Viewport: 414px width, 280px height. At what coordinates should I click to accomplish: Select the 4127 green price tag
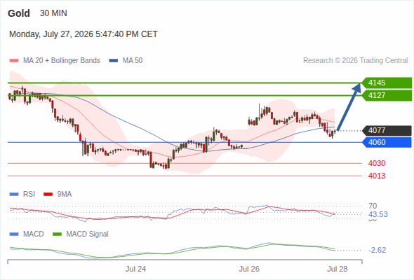tap(387, 95)
